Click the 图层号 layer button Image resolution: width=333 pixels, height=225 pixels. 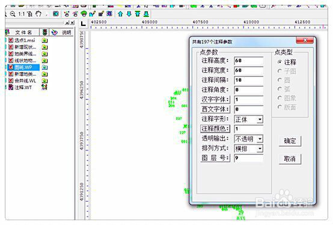click(x=215, y=158)
